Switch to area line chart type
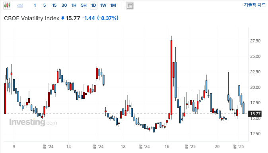This screenshot has width=268, height=153. (x=20, y=6)
